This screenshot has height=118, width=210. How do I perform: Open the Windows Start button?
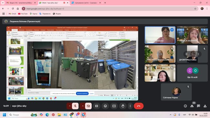[x=5, y=115]
